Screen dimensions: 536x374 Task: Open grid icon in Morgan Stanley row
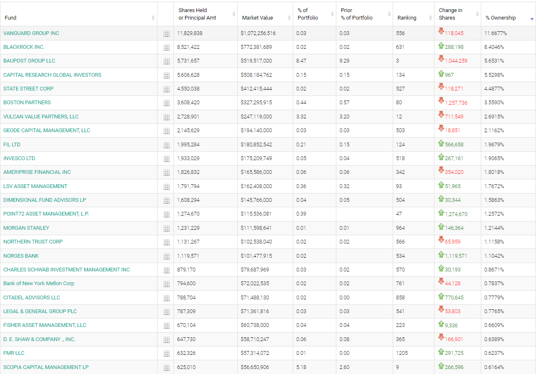point(166,228)
